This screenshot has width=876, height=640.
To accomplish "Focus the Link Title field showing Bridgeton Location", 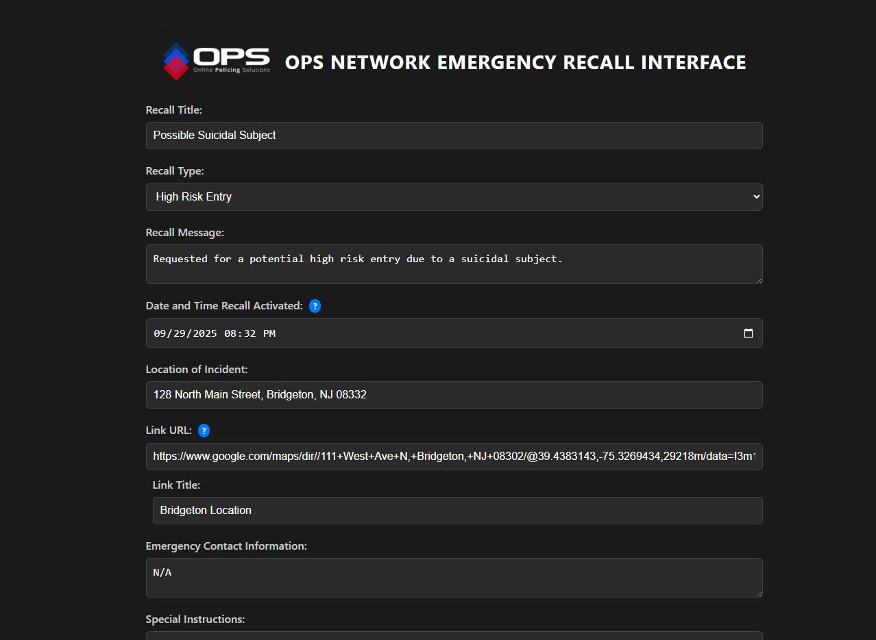I will [x=457, y=511].
